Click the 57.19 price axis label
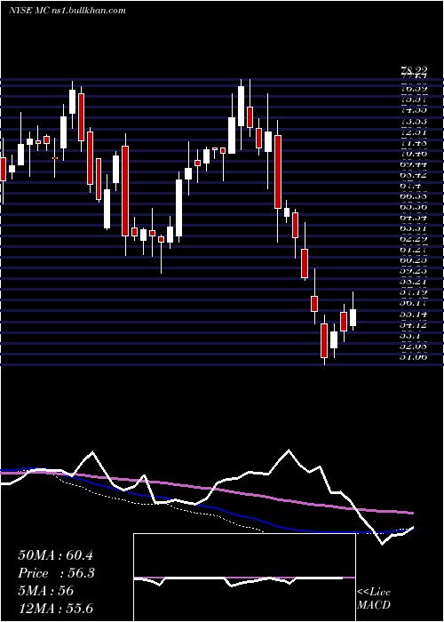 point(414,292)
